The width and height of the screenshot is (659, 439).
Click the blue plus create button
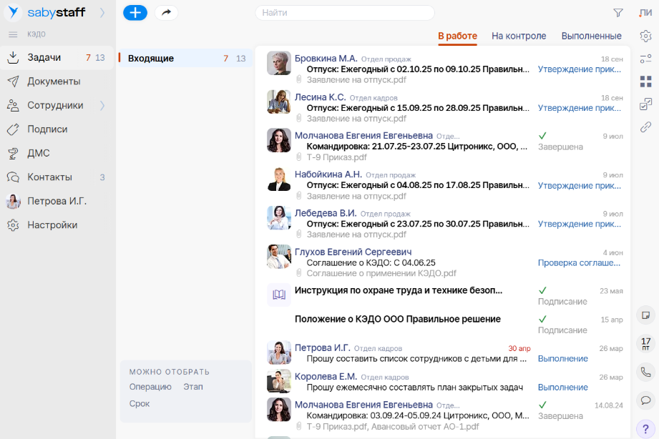coord(135,12)
